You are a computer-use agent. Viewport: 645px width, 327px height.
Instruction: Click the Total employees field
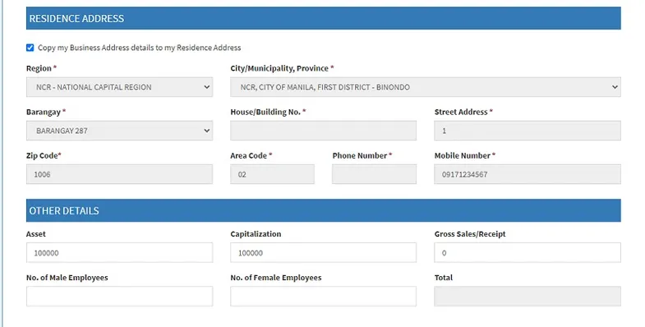tap(528, 297)
